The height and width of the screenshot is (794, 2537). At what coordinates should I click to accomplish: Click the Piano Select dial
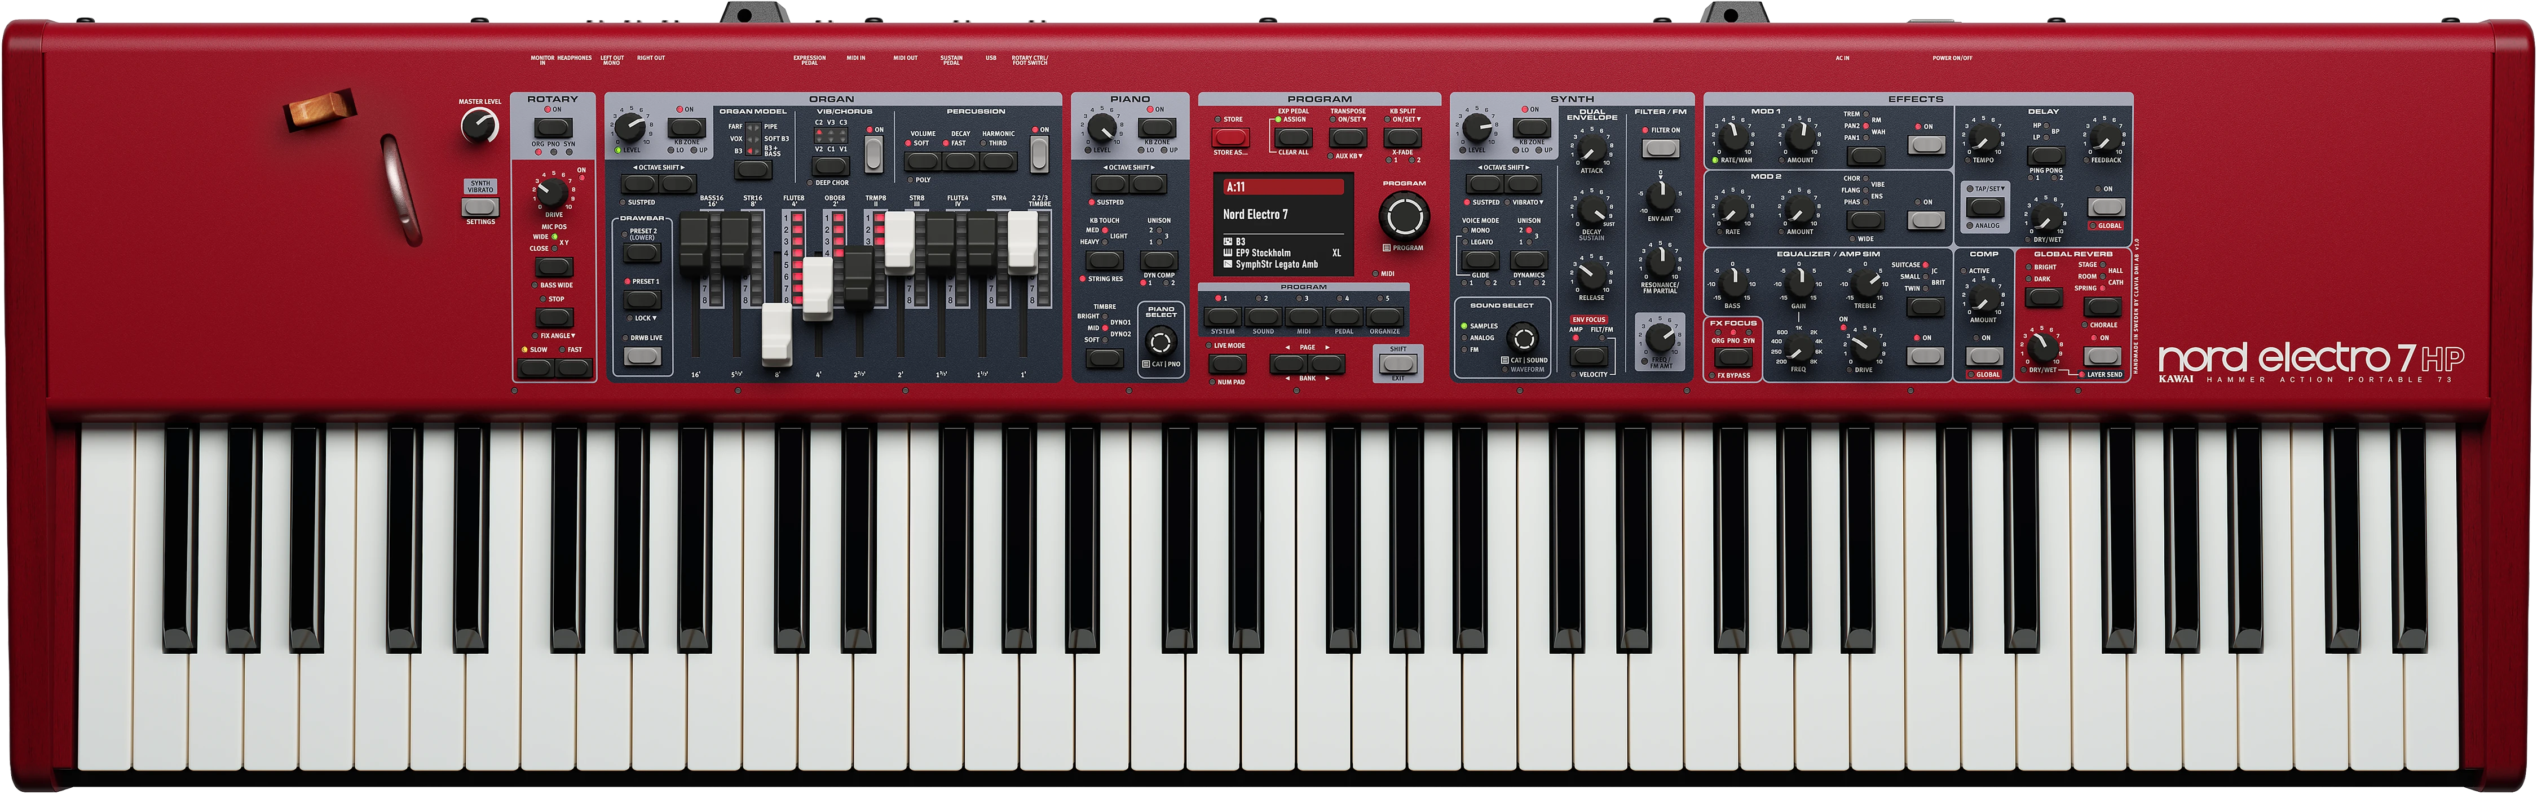point(1161,341)
